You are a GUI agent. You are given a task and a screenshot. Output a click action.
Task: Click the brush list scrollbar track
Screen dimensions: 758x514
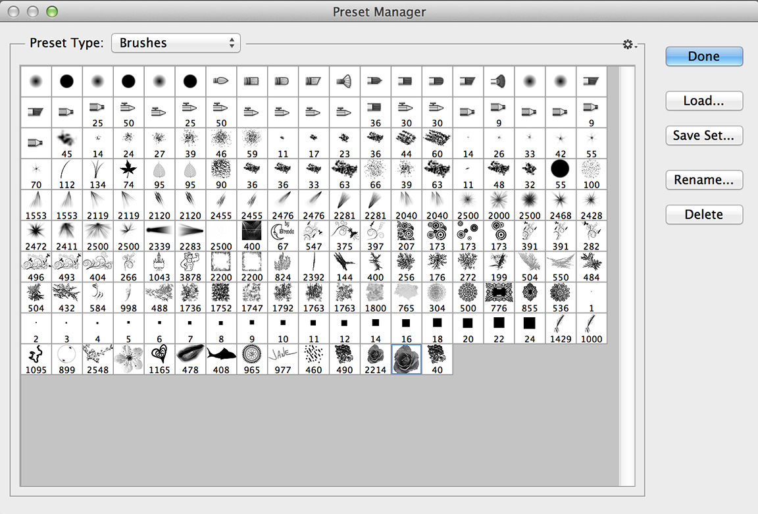(627, 276)
